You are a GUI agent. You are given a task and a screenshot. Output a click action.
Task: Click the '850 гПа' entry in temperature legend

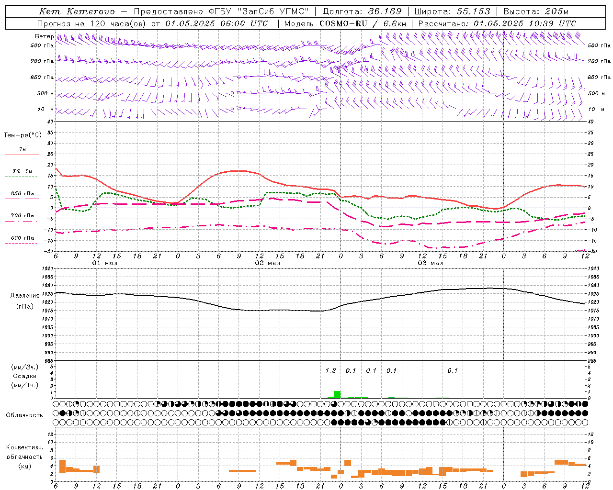[23, 194]
